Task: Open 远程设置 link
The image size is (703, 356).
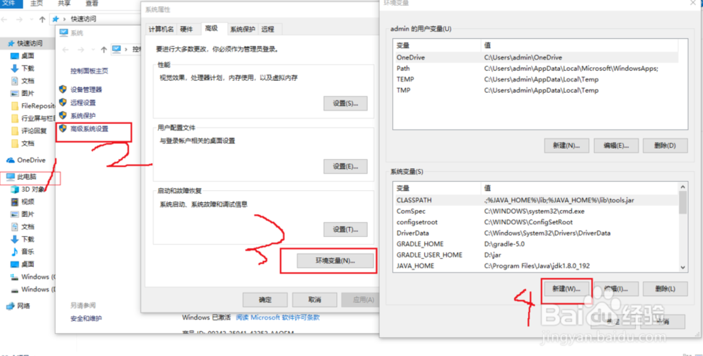Action: [x=83, y=102]
